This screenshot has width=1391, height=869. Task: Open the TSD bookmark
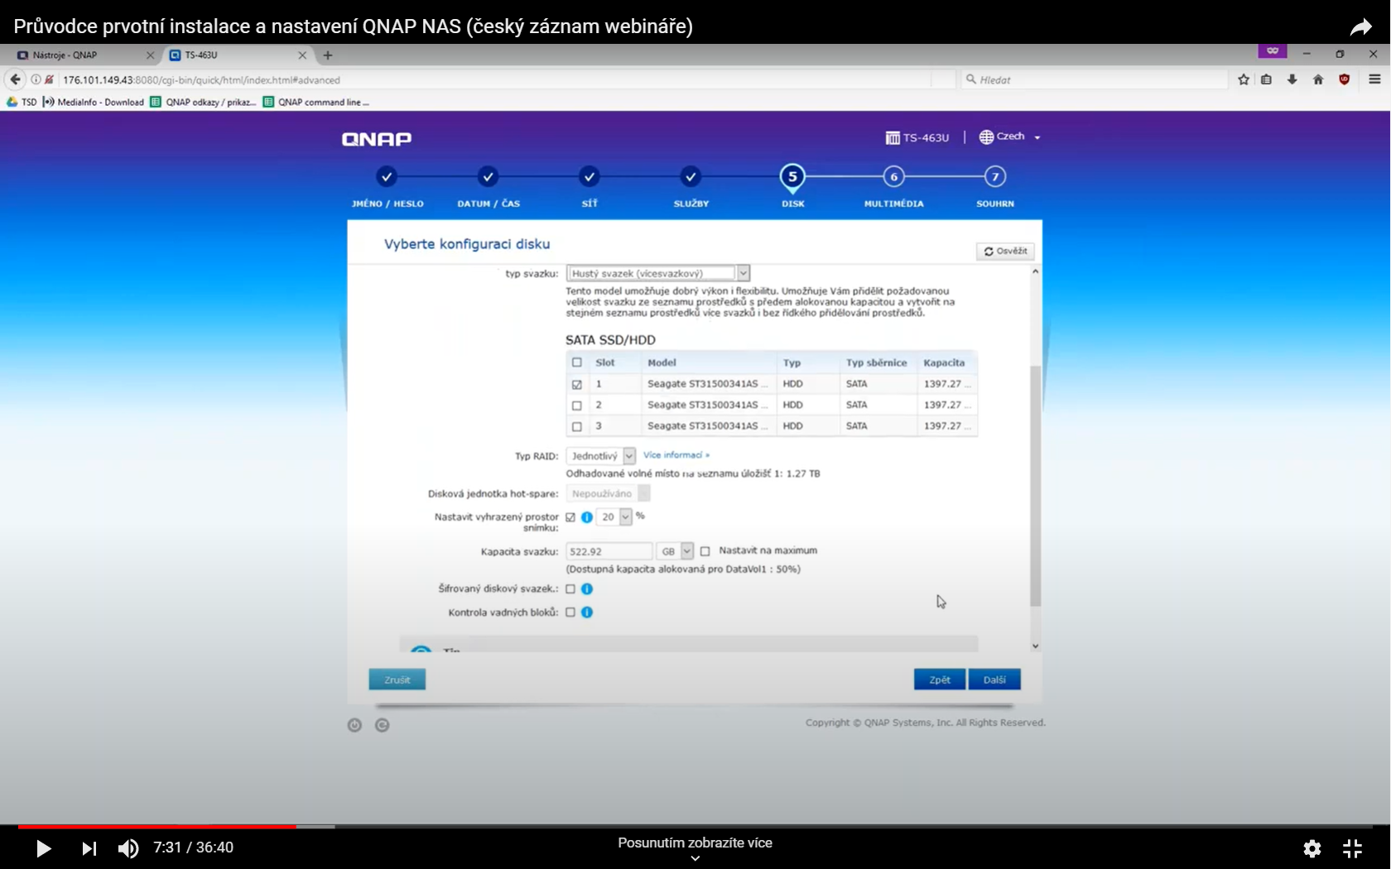click(22, 103)
